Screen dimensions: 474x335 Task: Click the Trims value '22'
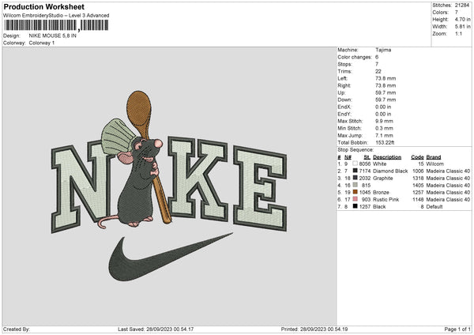378,71
